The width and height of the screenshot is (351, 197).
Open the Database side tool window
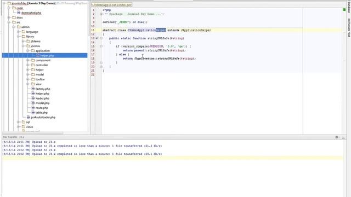[x=349, y=7]
